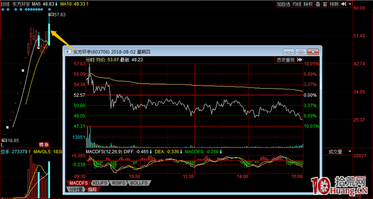Click the arrow beside the 成交量 label
The width and height of the screenshot is (373, 199).
350,152
